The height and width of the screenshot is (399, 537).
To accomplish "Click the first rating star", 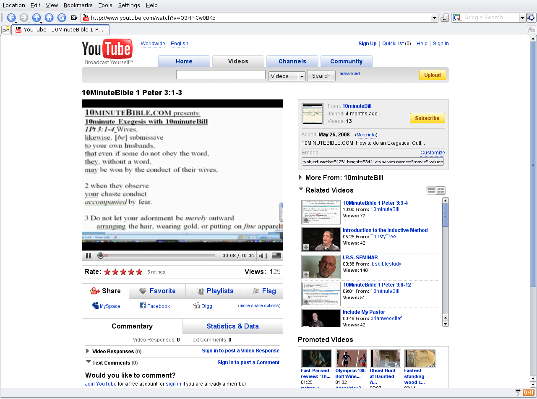I will click(107, 272).
